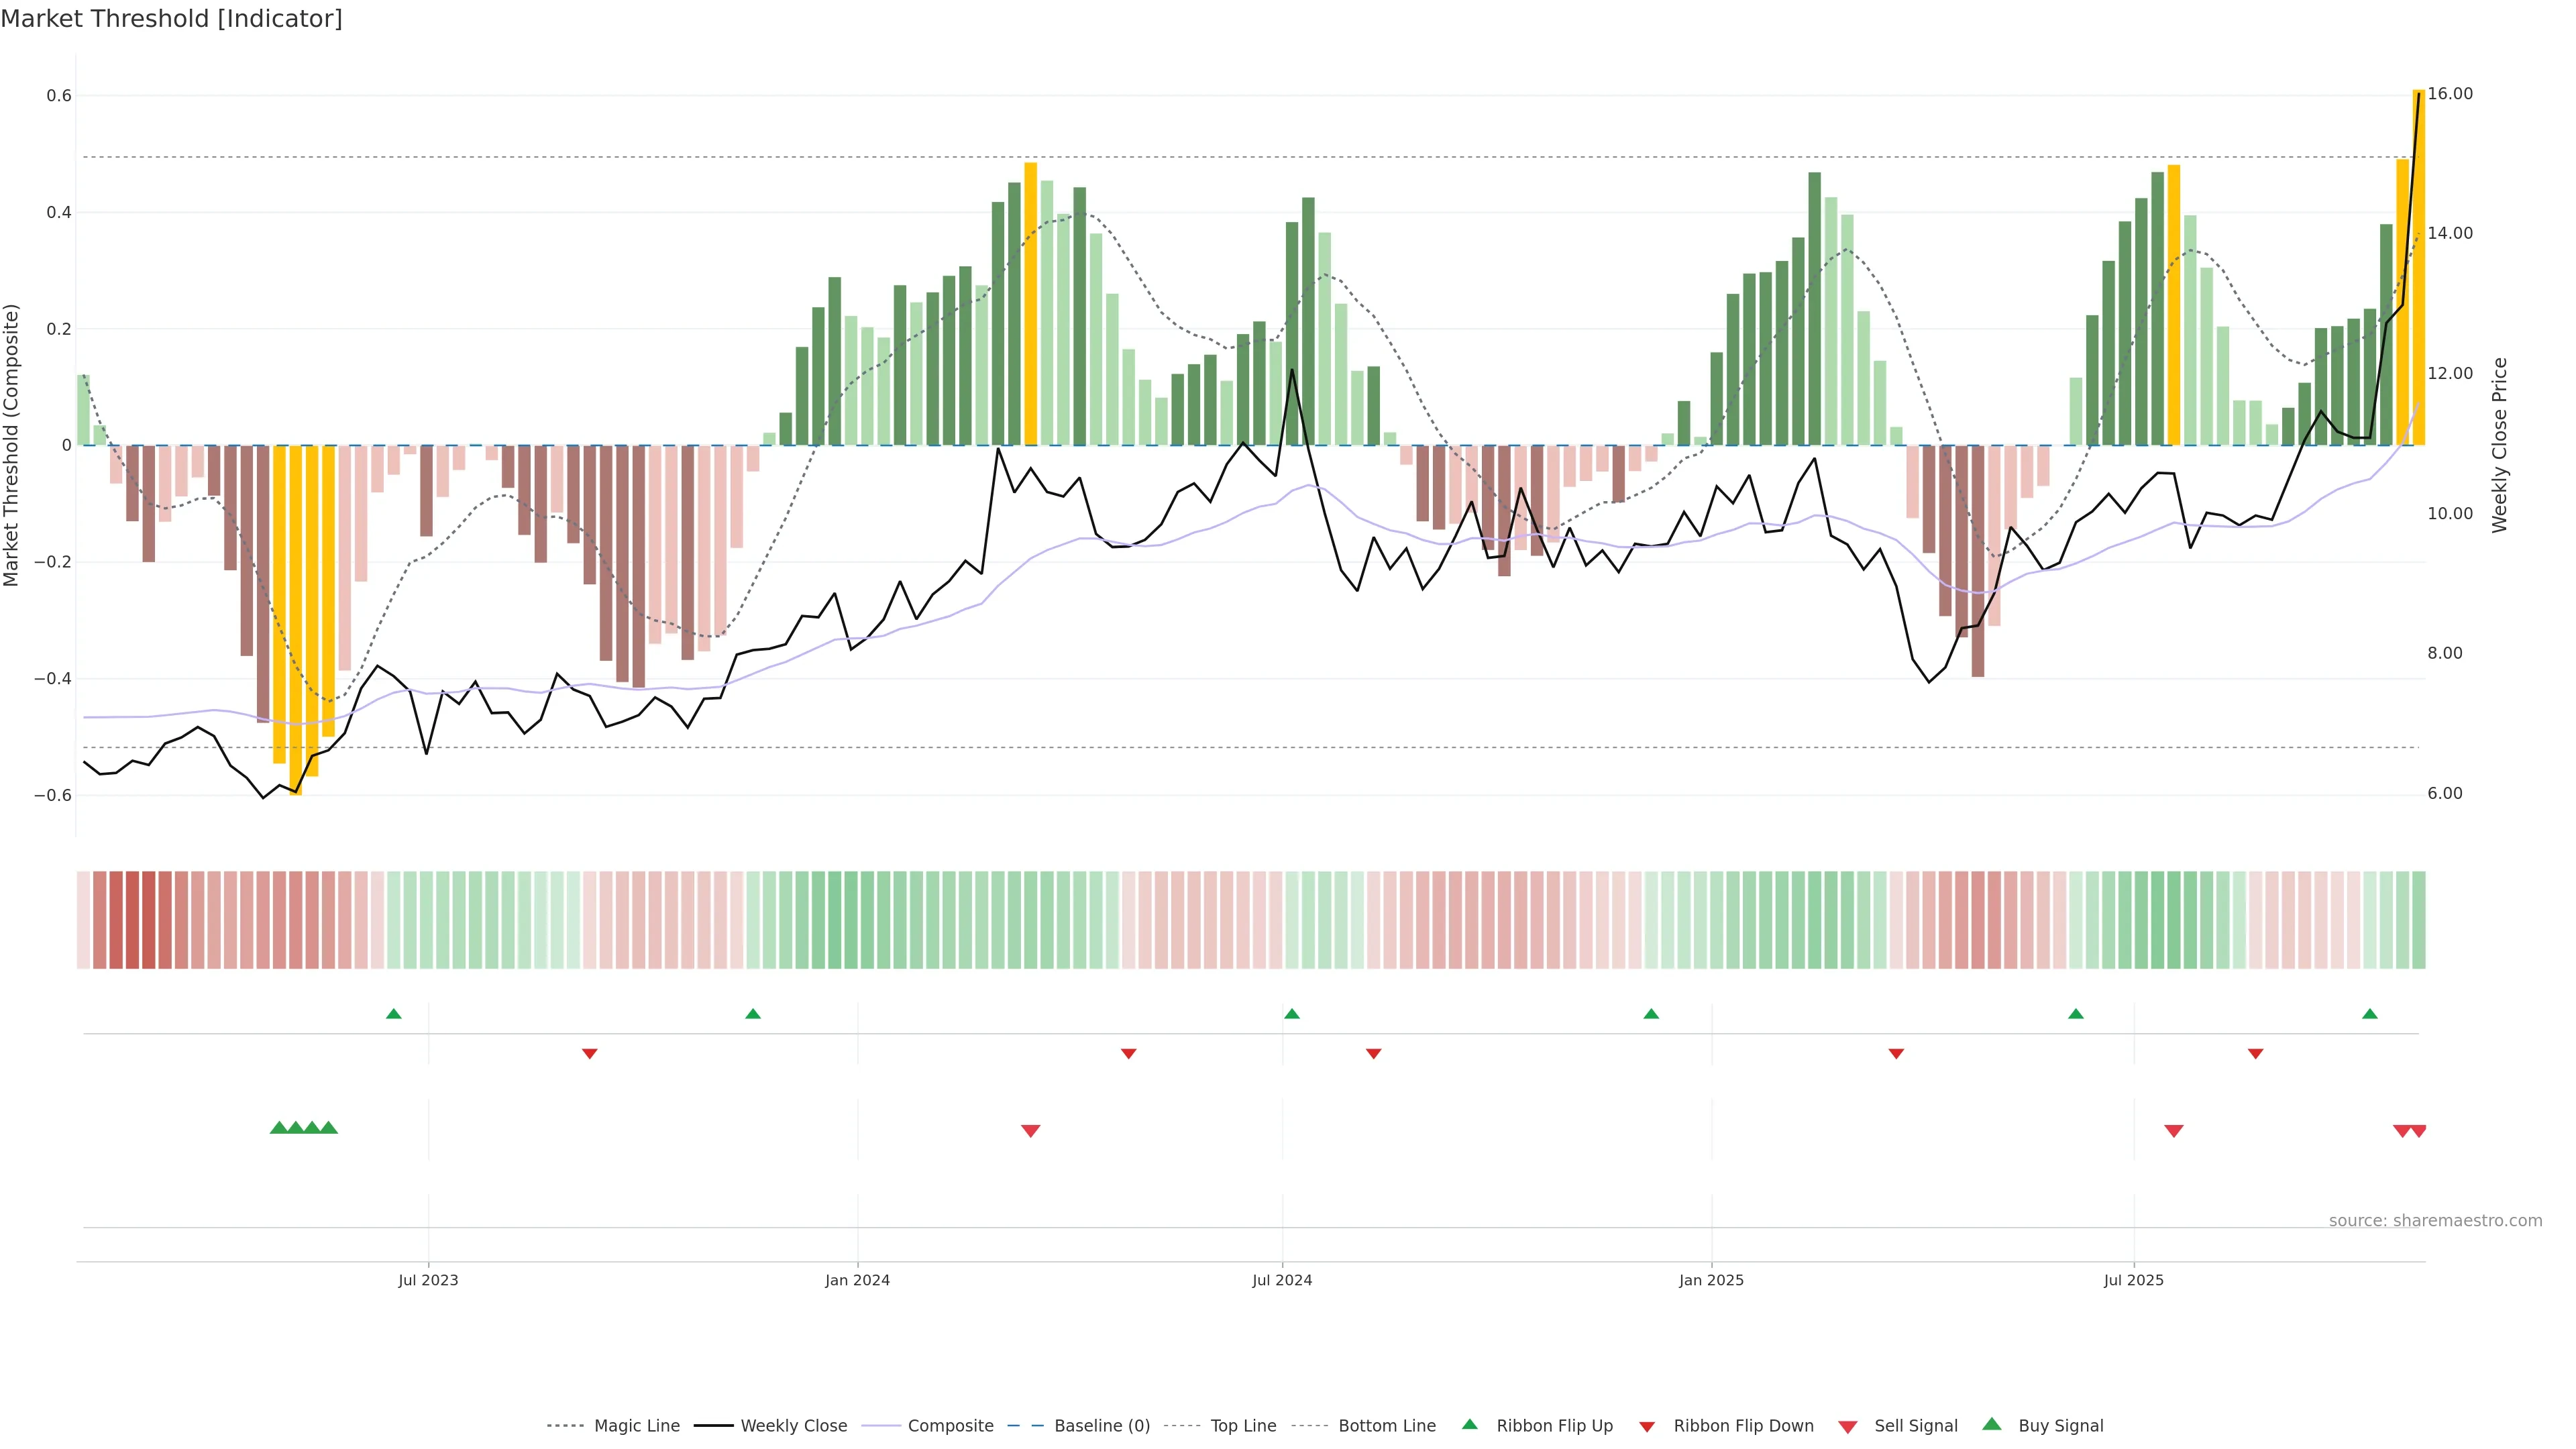The width and height of the screenshot is (2576, 1449).
Task: Click the sharemaestro.com source text
Action: 2435,1220
